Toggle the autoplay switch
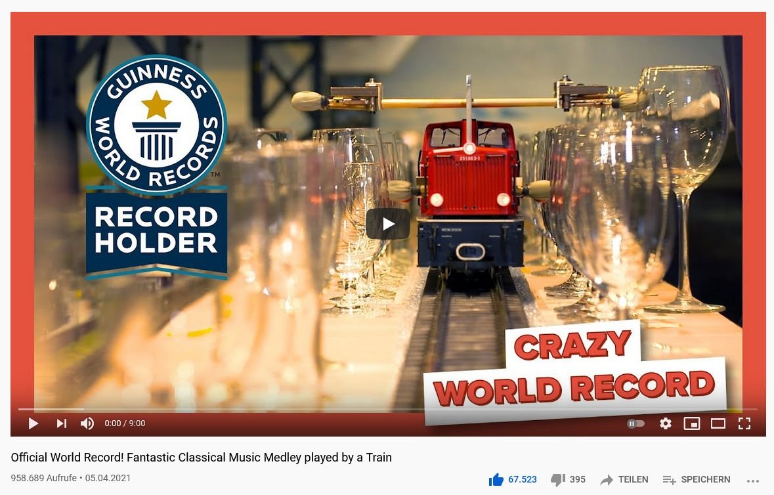Image resolution: width=774 pixels, height=495 pixels. pyautogui.click(x=635, y=423)
